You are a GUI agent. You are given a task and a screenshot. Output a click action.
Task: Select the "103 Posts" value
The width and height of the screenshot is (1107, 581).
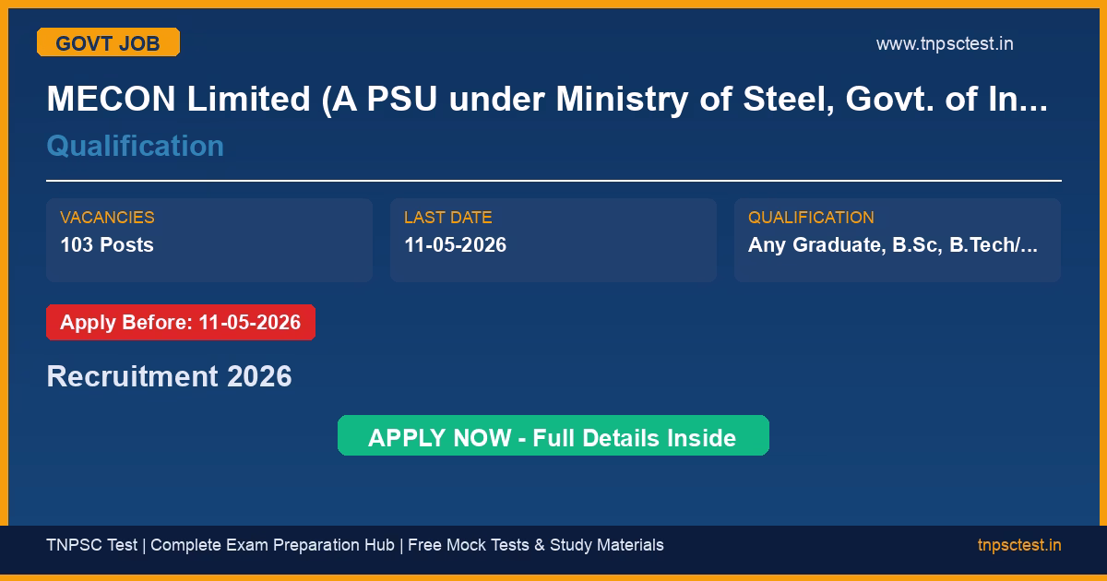[107, 245]
